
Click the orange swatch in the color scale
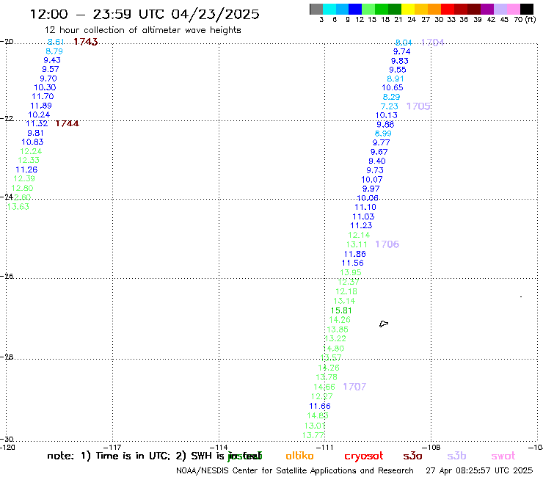434,9
